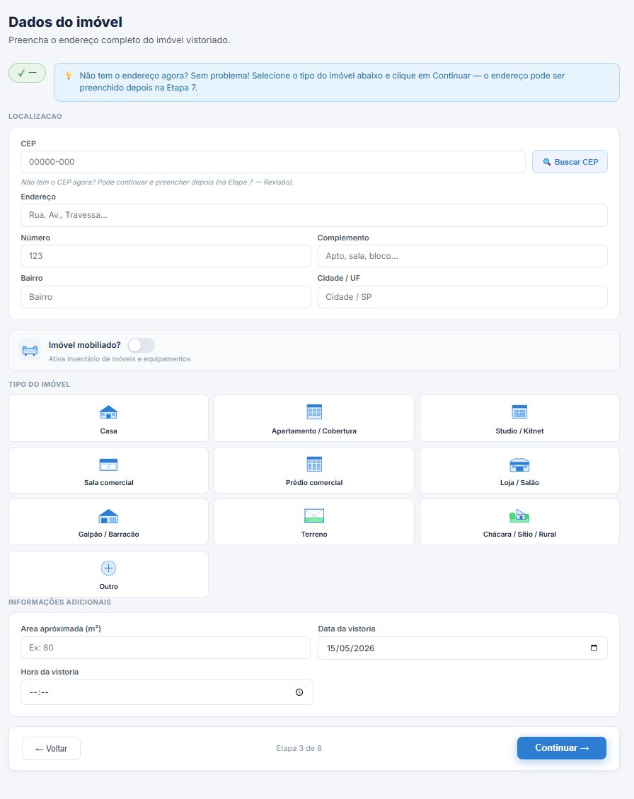
Task: Select the Sala comercial icon
Action: (x=108, y=465)
